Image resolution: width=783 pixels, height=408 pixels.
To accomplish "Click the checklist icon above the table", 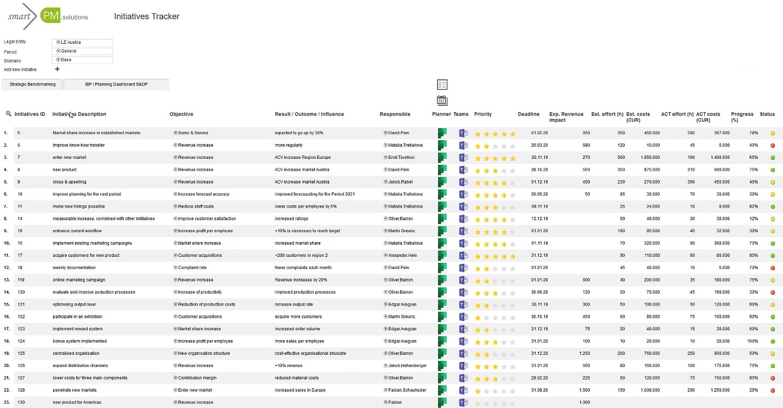I will (442, 84).
